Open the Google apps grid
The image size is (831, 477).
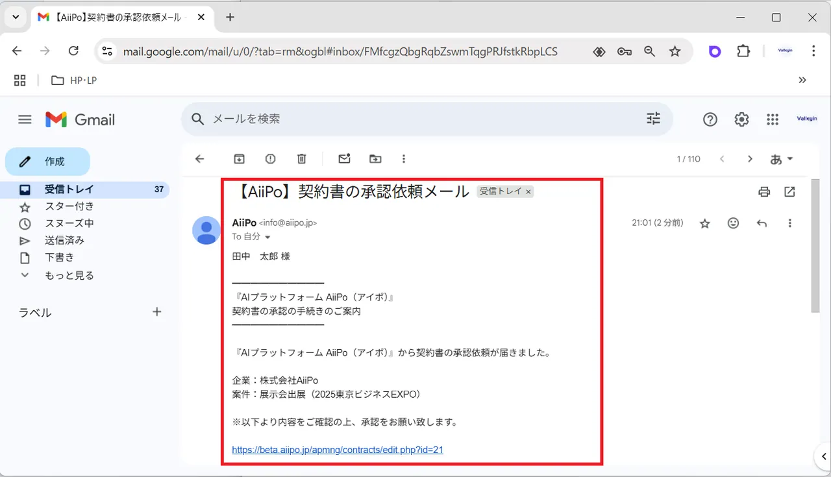point(773,119)
